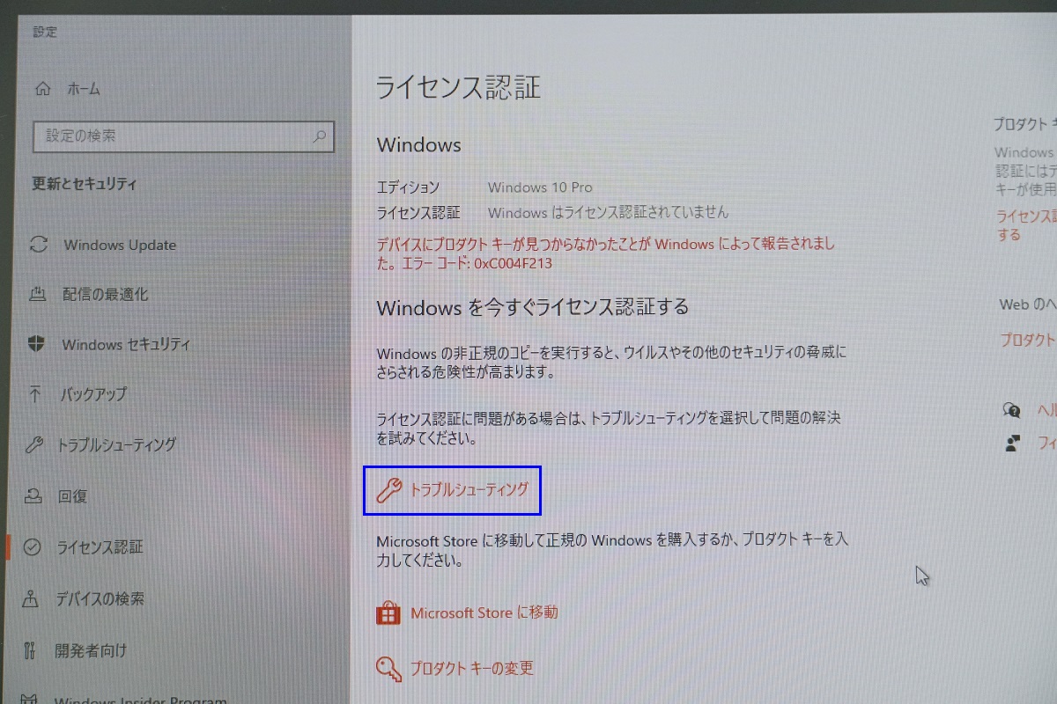Click the プロダクト キーの変更 link
Viewport: 1057px width, 704px height.
472,668
